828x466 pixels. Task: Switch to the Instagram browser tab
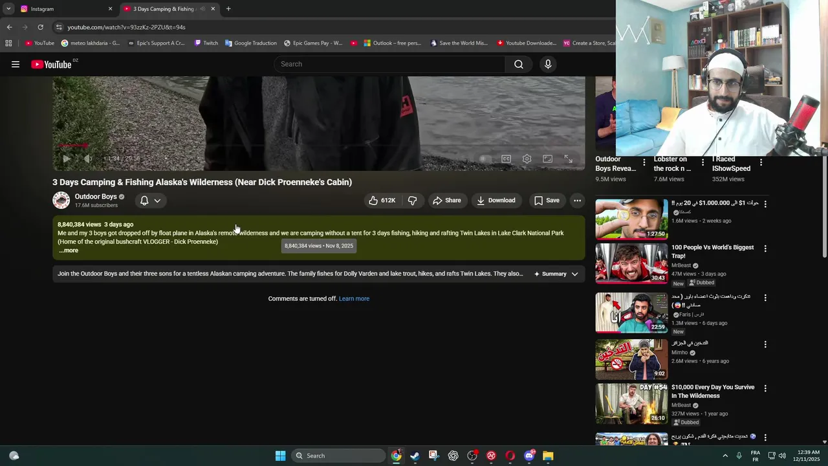[65, 9]
